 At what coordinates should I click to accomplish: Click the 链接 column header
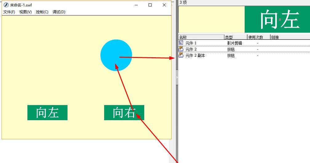pos(290,37)
